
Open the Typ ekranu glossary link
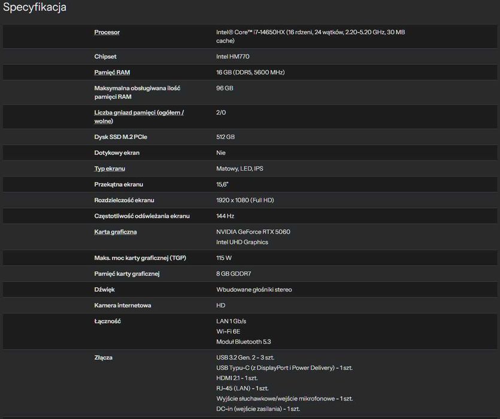110,169
